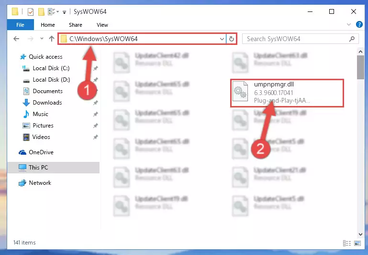Click the pin icon next to Local Disk (C:)
This screenshot has height=255, width=368.
96,68
